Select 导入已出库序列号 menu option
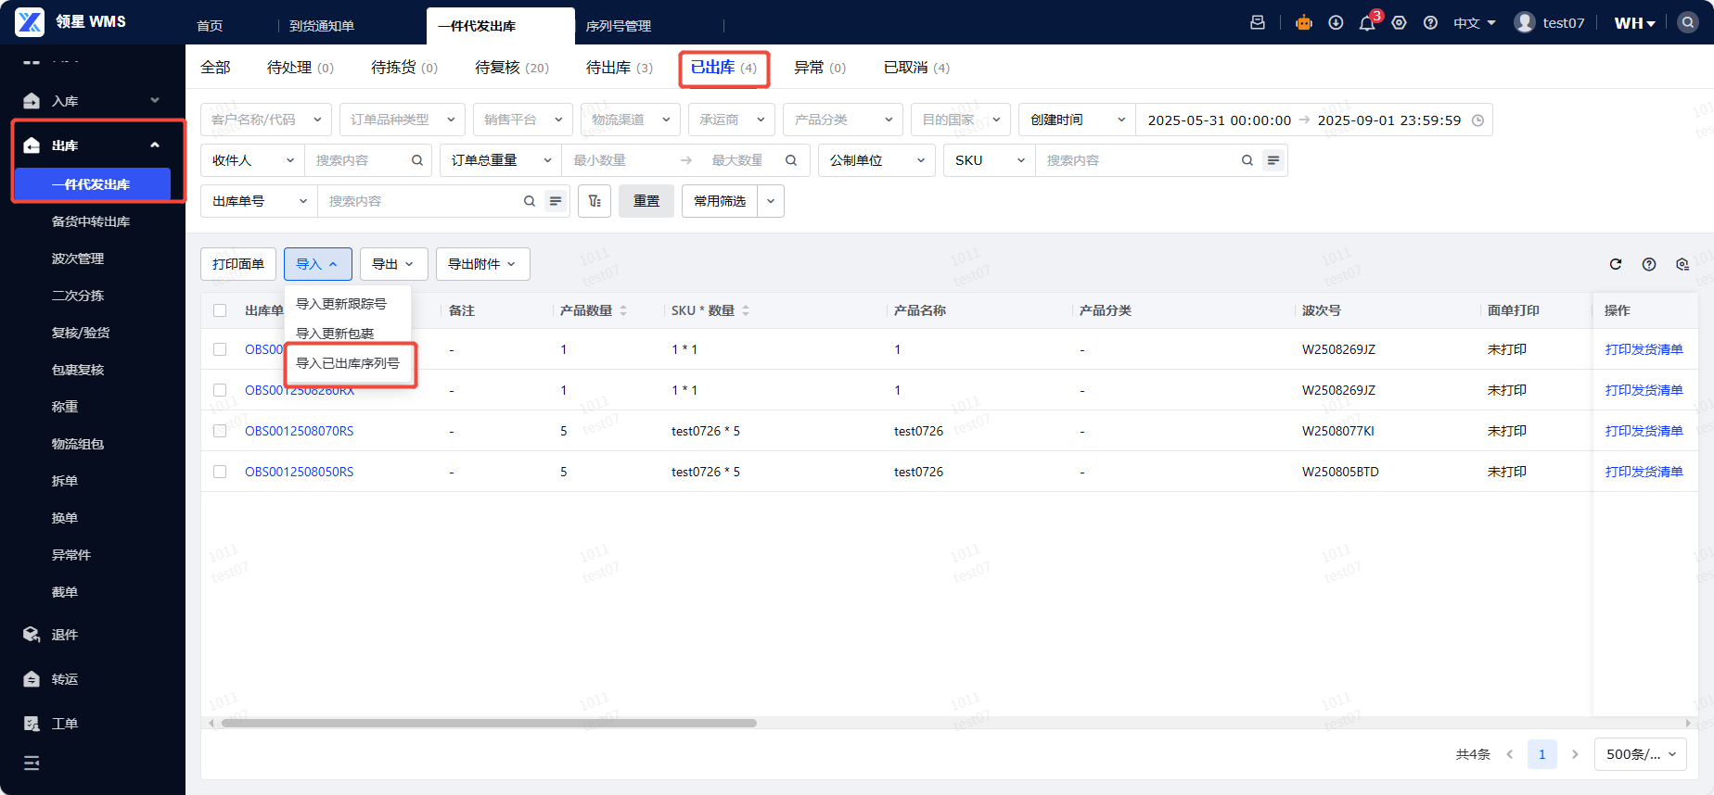 point(348,363)
